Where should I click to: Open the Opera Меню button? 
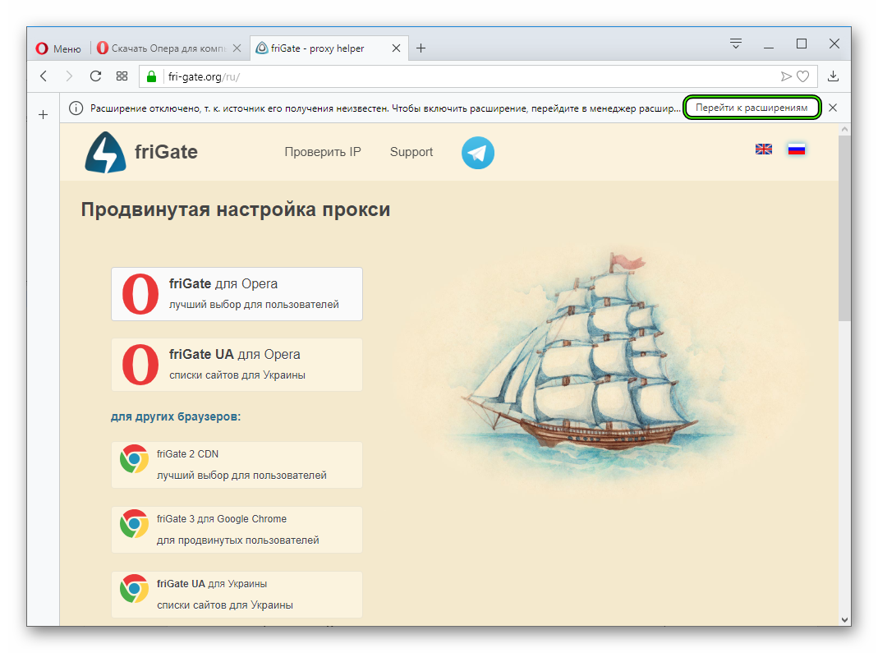tap(58, 48)
